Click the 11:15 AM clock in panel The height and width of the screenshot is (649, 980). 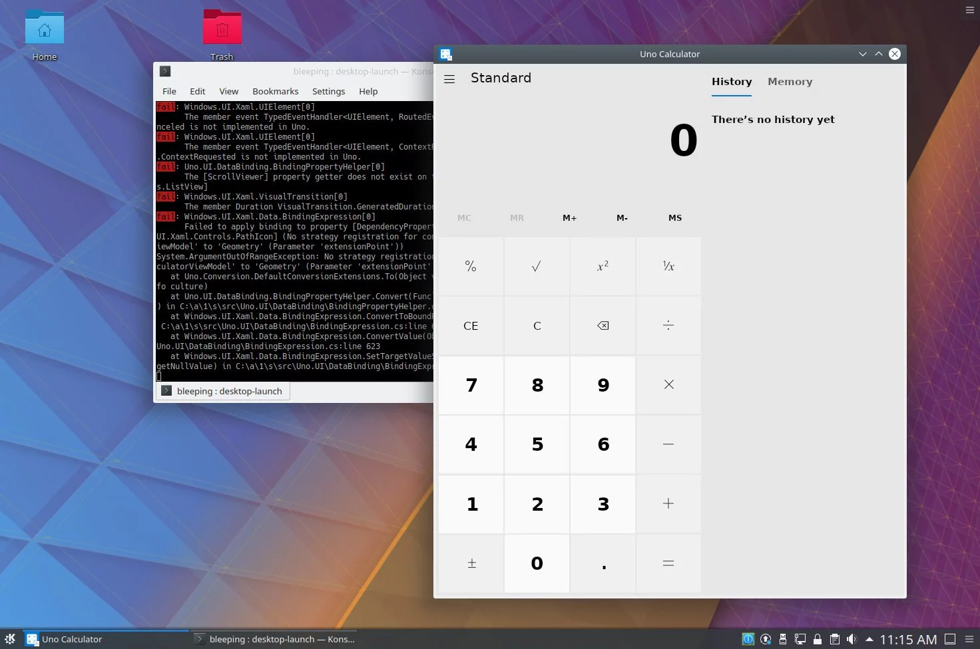[908, 640]
